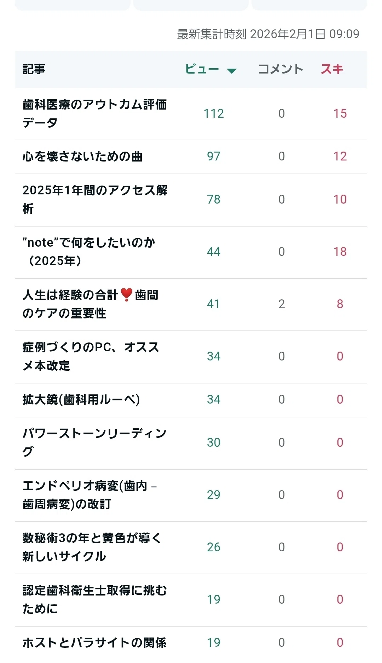The width and height of the screenshot is (382, 663).
Task: Open 認定歯科衛生士取得に挑むために article
Action: pyautogui.click(x=94, y=599)
